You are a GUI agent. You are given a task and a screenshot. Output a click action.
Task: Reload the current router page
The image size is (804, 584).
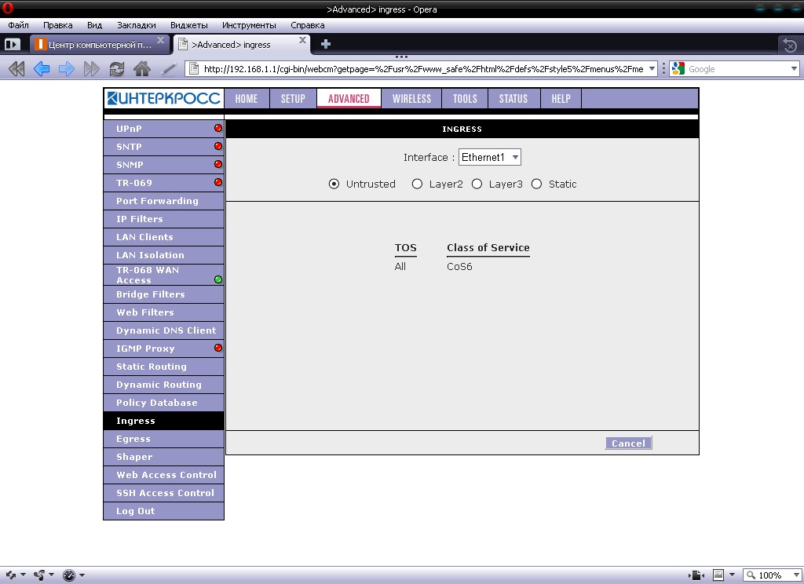coord(117,69)
